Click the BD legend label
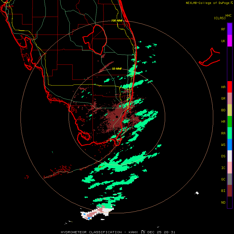Screen dimensions: 234x234 pyautogui.click(x=223, y=110)
